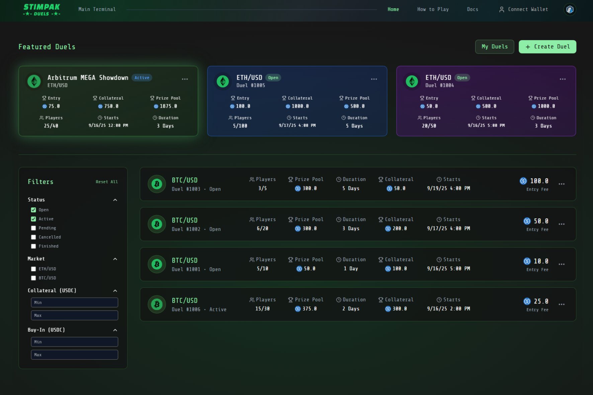Enable the Pending status filter
The width and height of the screenshot is (593, 395).
pyautogui.click(x=33, y=228)
